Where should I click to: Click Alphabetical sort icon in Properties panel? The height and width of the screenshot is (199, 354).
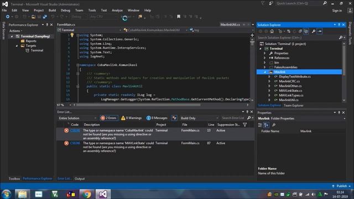(266, 125)
